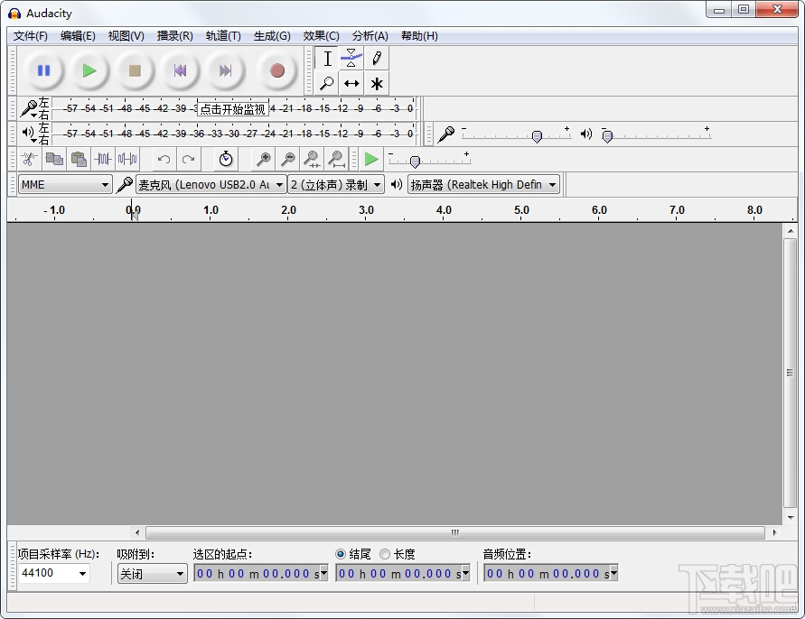Open format arrow of 音频位置 time field

[613, 573]
